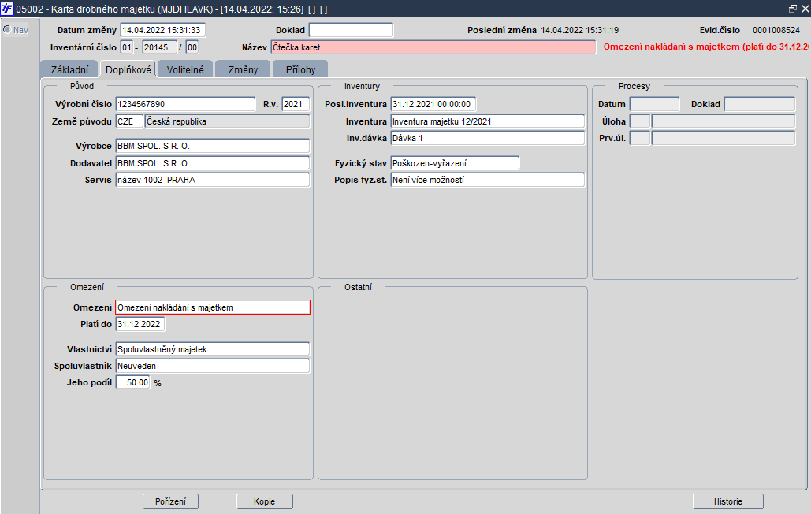Click the Jeho podíl field 50.00
This screenshot has height=514, width=811.
click(132, 382)
